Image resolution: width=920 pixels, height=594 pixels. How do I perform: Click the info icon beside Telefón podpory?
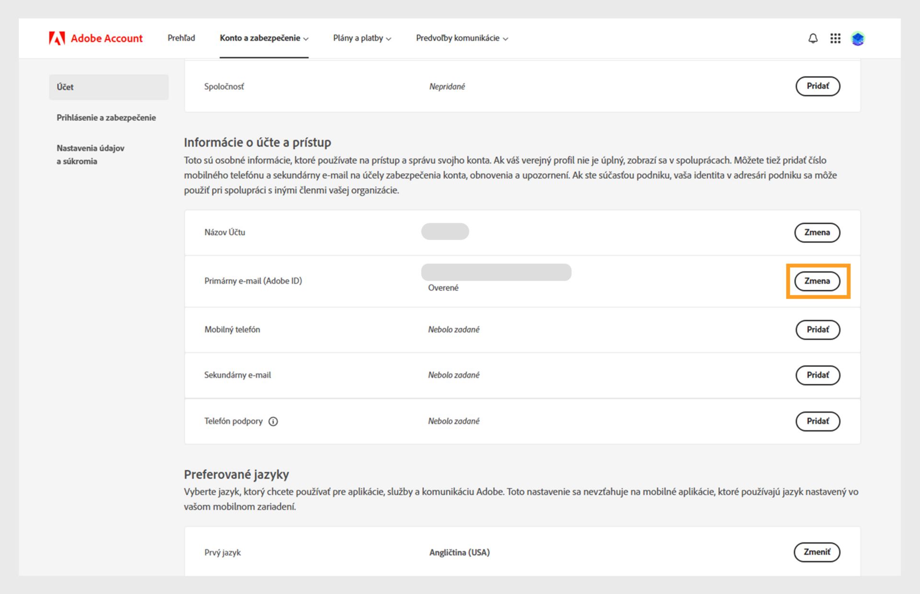tap(273, 422)
